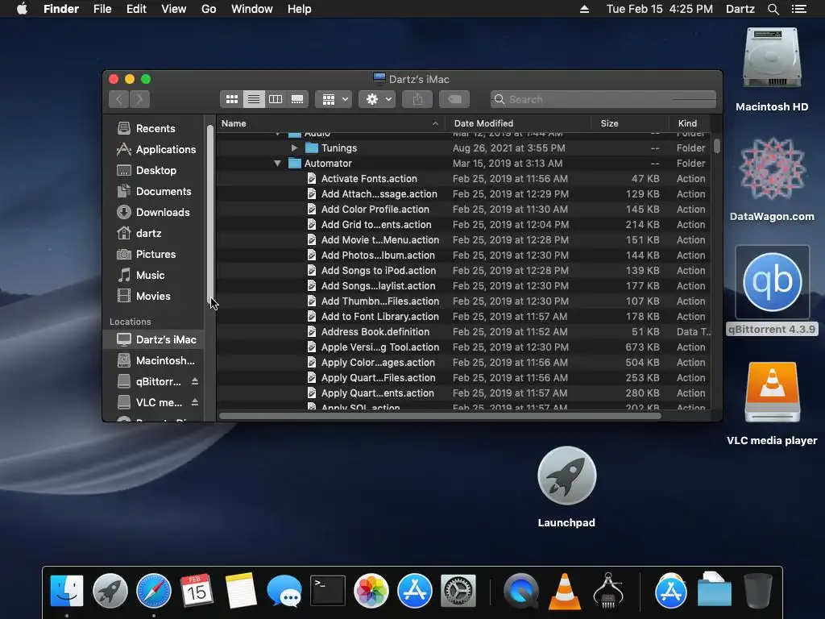Click in the Finder Search field
Screen dimensions: 825x619
click(603, 99)
